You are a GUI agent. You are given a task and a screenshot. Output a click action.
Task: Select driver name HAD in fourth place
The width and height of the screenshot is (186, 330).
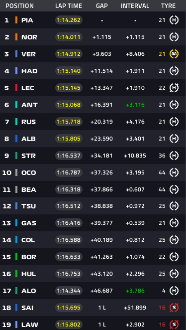[29, 71]
